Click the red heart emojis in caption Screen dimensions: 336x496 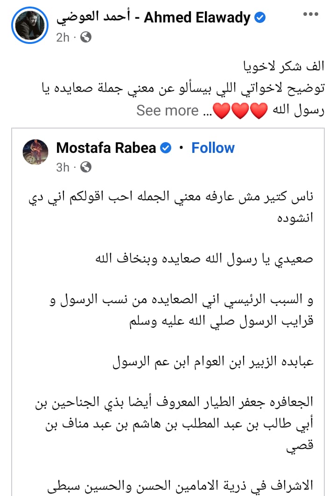240,111
